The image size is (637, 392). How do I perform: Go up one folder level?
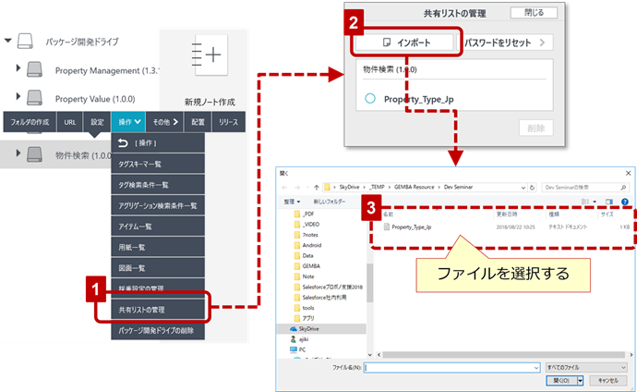click(317, 187)
